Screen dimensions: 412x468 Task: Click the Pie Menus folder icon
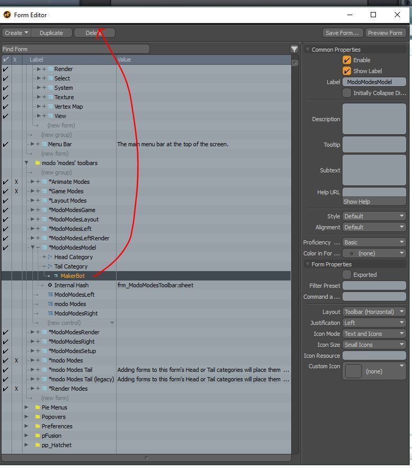[x=38, y=407]
